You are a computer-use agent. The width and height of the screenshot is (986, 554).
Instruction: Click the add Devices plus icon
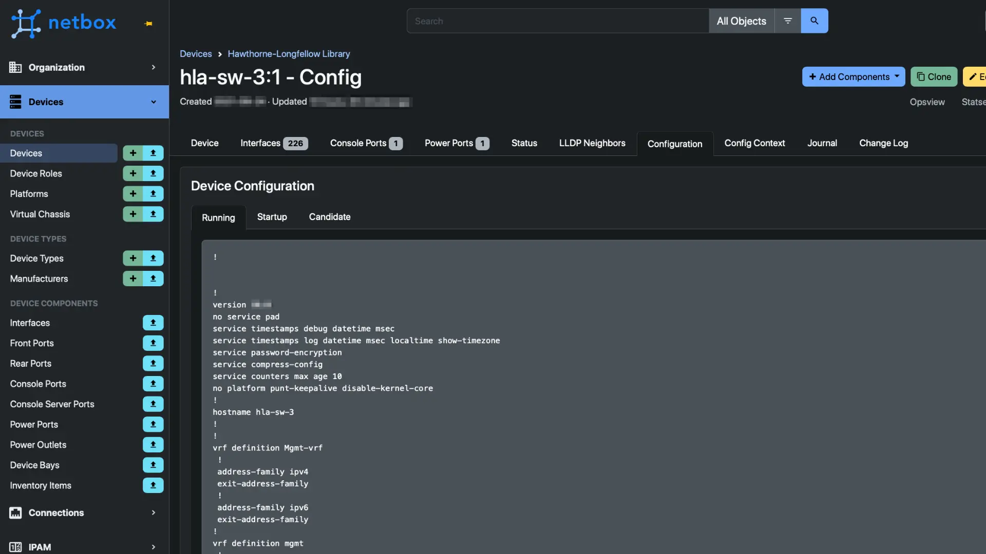coord(133,153)
